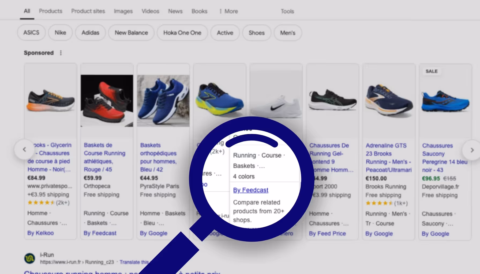Open blue PyraStyle Paris shoes image

point(163,101)
